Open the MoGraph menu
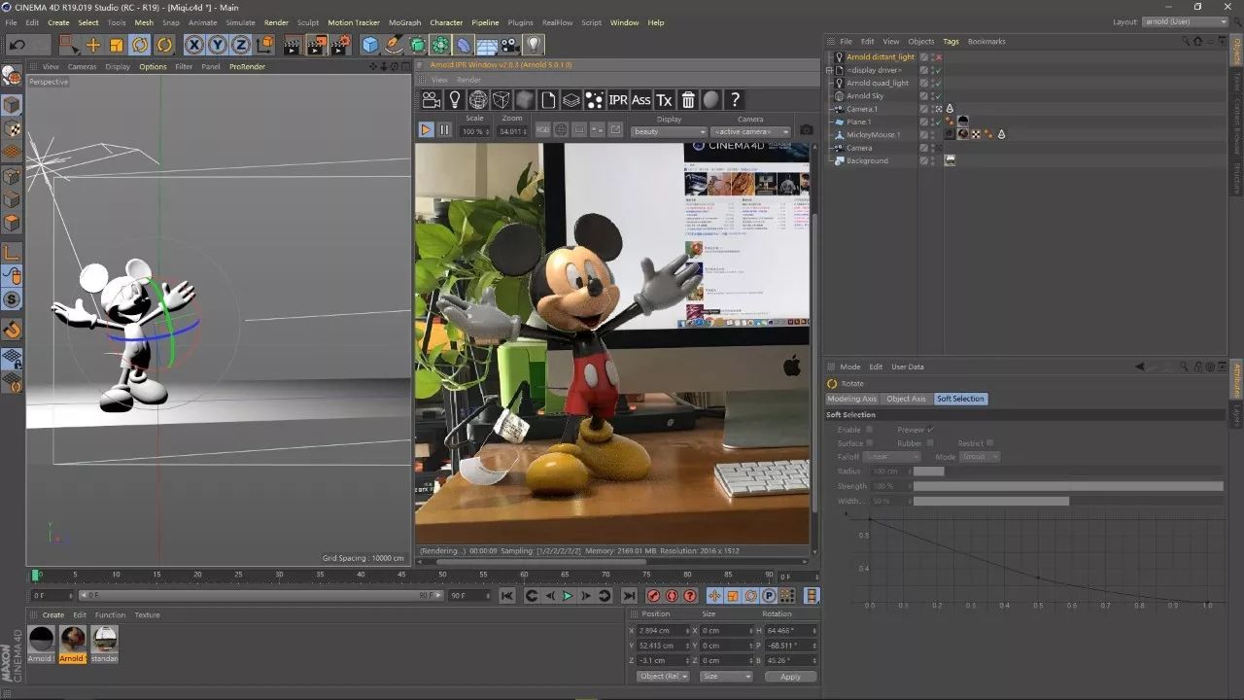The width and height of the screenshot is (1244, 700). click(x=404, y=22)
